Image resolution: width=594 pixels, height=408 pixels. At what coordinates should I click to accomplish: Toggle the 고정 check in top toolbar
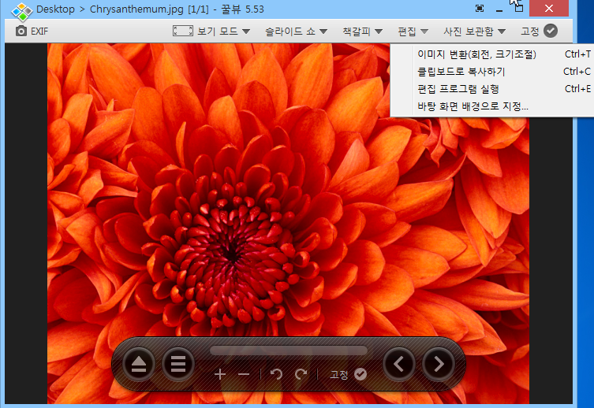(x=551, y=31)
